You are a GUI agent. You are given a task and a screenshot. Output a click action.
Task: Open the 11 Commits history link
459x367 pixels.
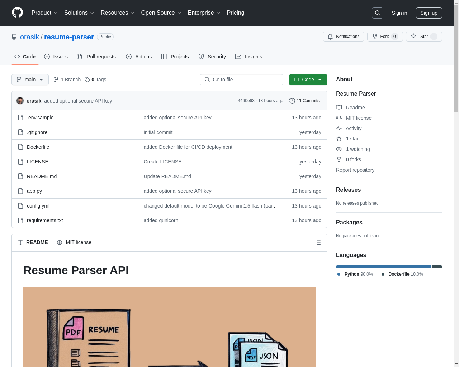[x=304, y=101]
